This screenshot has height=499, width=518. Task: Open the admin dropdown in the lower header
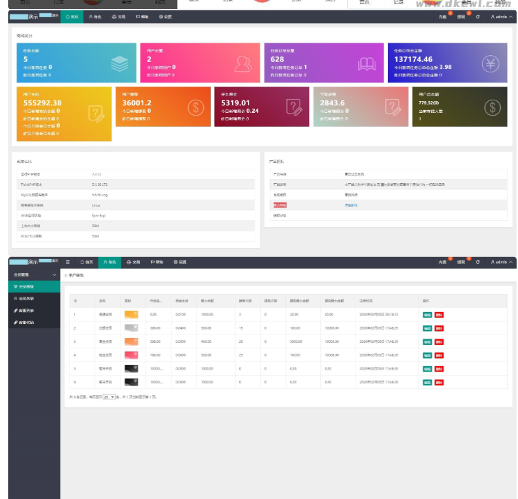(501, 262)
